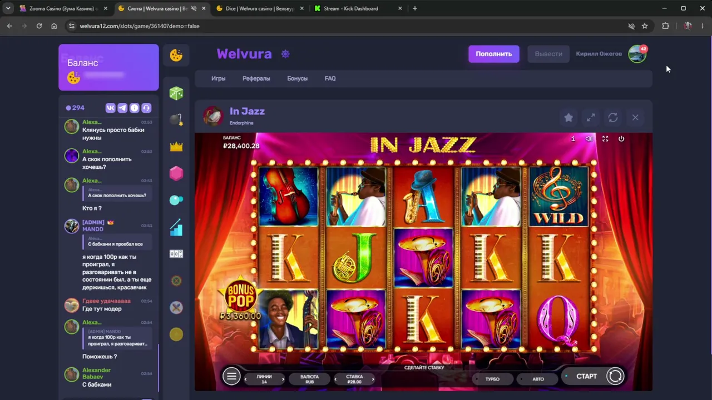
Task: Switch to Dice Welvura casino tab
Action: click(x=260, y=8)
